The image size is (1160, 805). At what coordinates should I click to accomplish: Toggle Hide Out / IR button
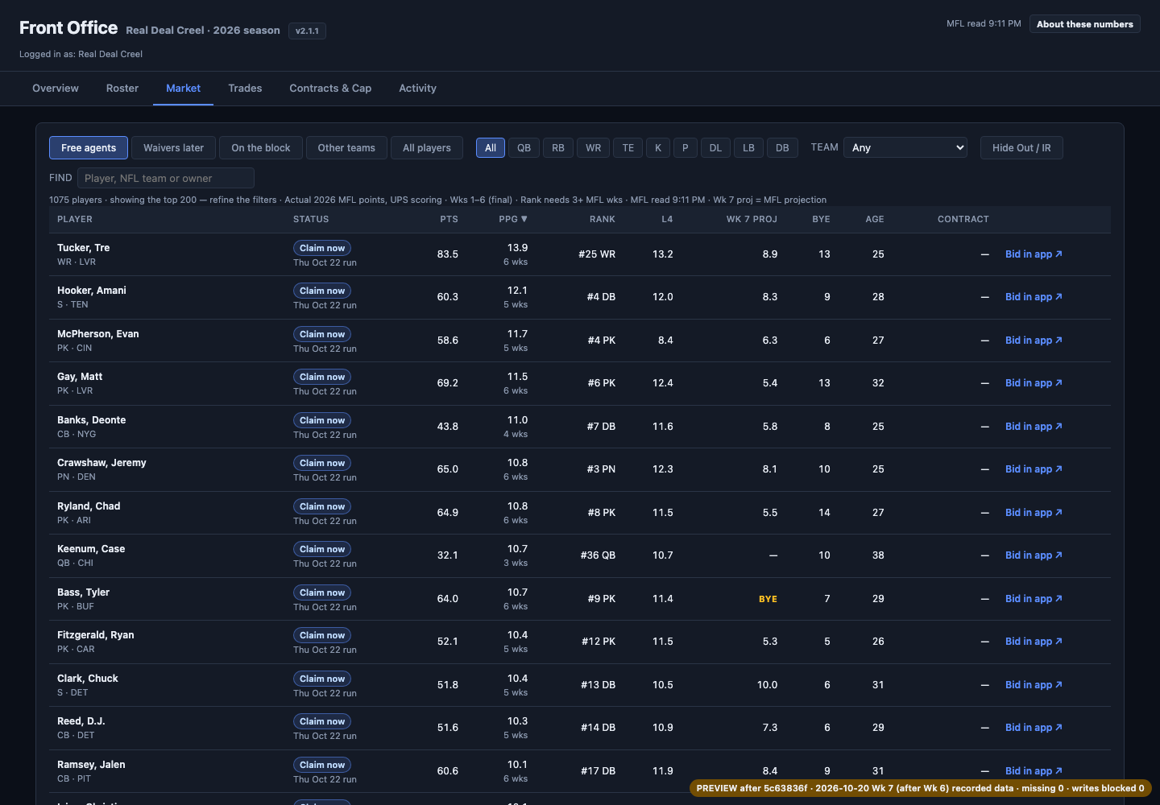coord(1021,148)
